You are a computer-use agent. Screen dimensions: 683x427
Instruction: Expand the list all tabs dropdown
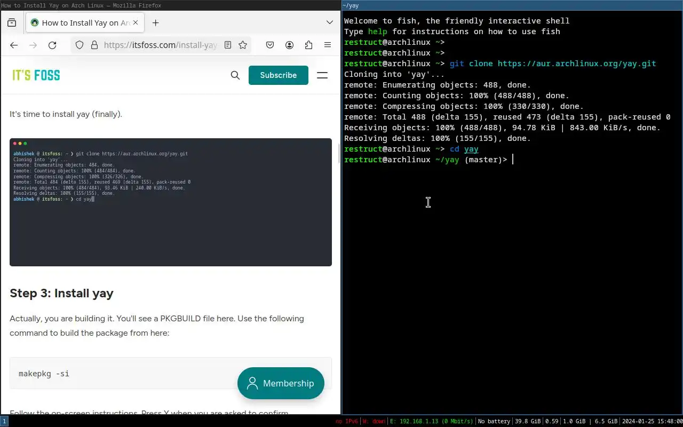tap(330, 22)
